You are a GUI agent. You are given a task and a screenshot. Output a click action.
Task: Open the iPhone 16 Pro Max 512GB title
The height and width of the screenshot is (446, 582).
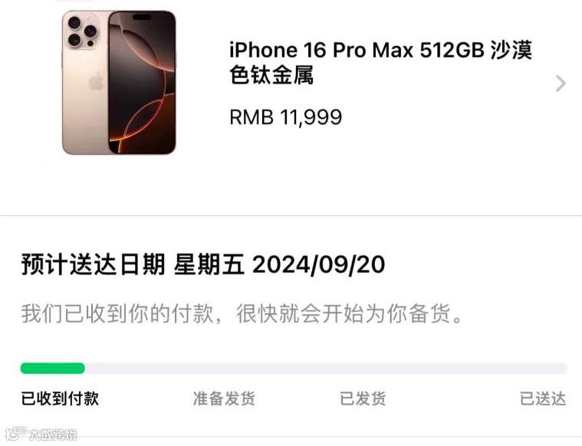tap(381, 62)
